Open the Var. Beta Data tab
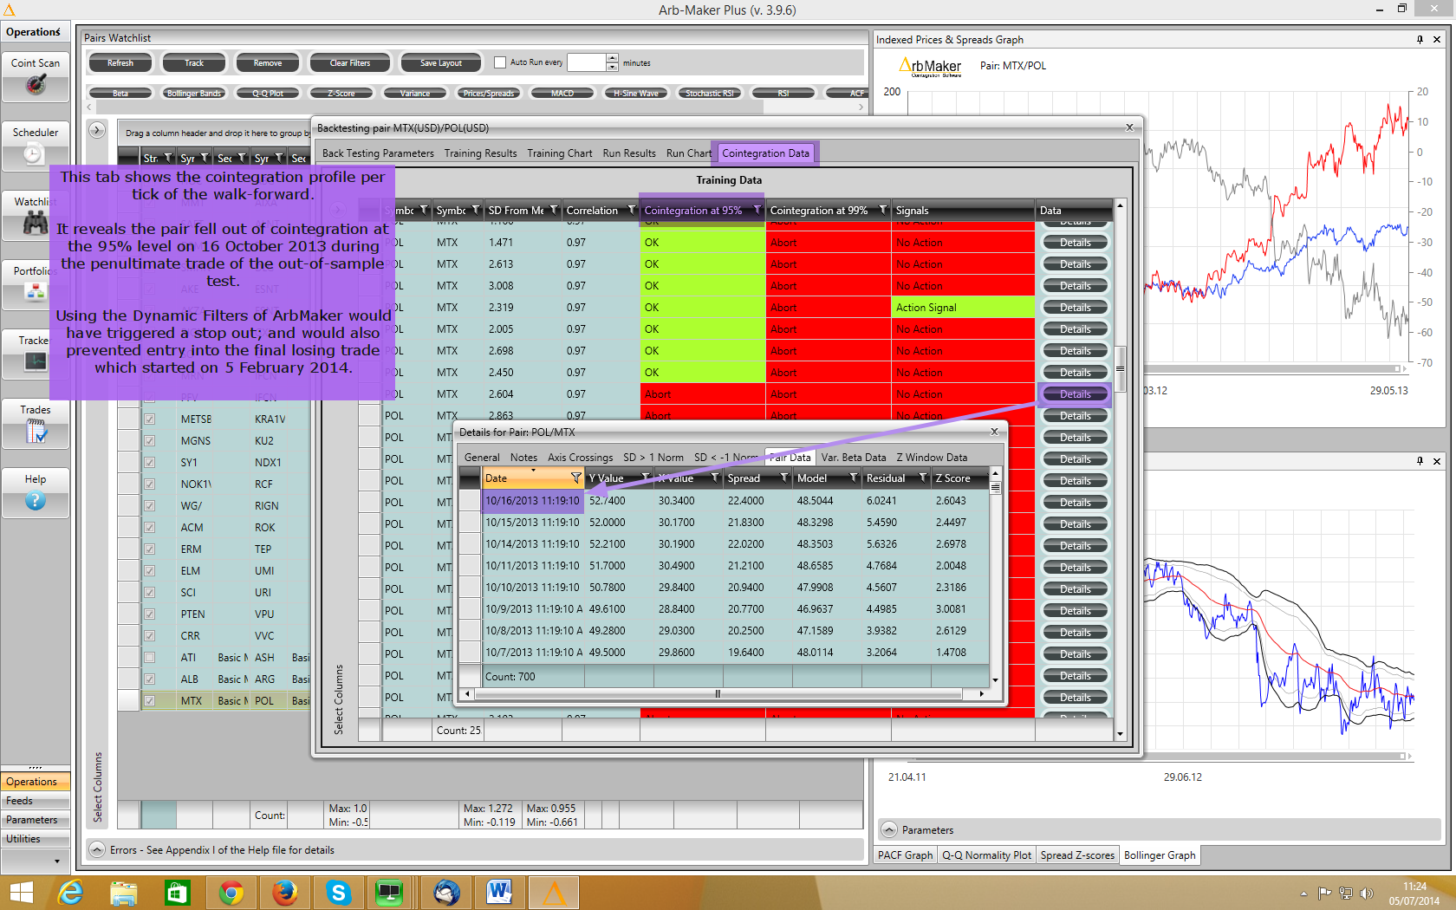 (854, 457)
